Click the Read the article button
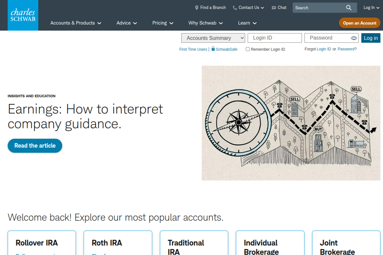Screen dimensions: 383x255 click(35, 146)
